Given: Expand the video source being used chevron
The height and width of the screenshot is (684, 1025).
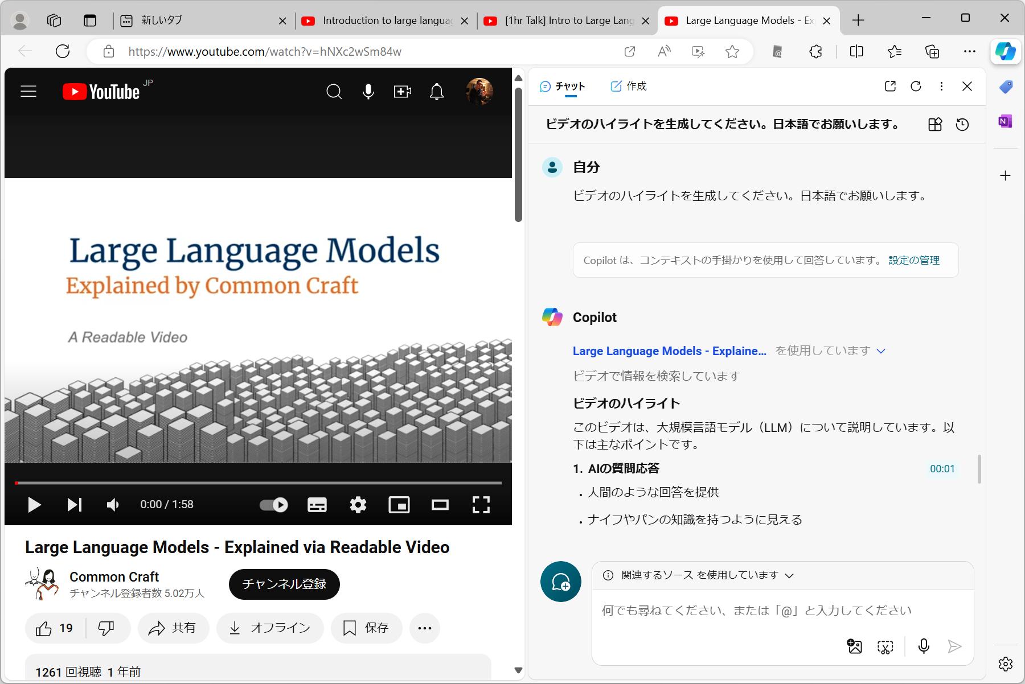Looking at the screenshot, I should pos(881,351).
